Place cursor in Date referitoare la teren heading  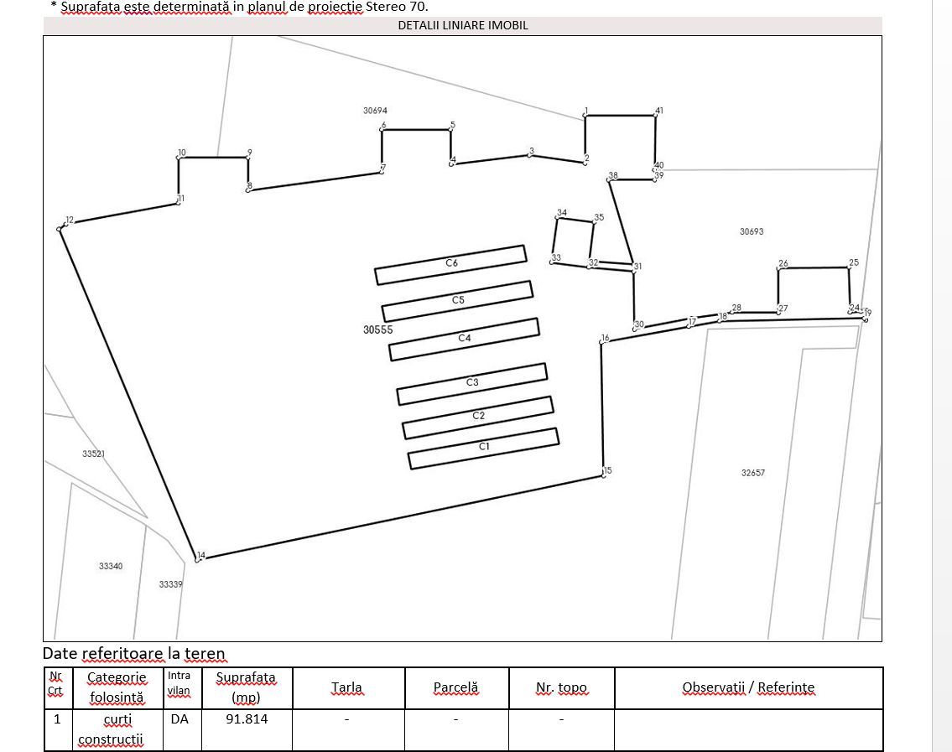pos(134,653)
